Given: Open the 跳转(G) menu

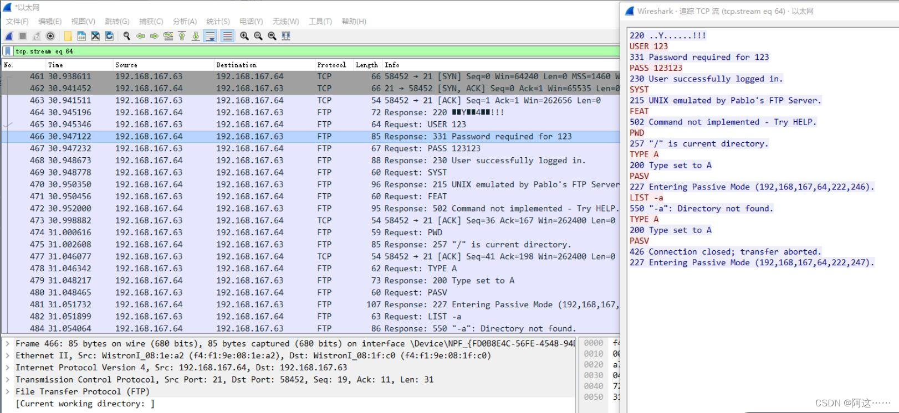Looking at the screenshot, I should [117, 22].
